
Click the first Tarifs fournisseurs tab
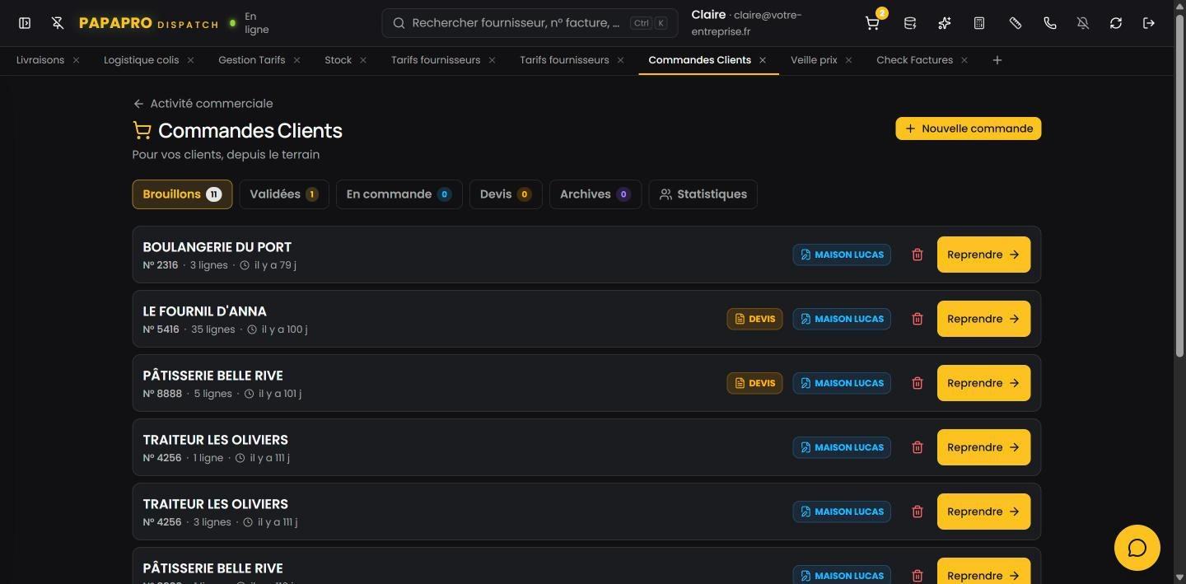point(436,60)
